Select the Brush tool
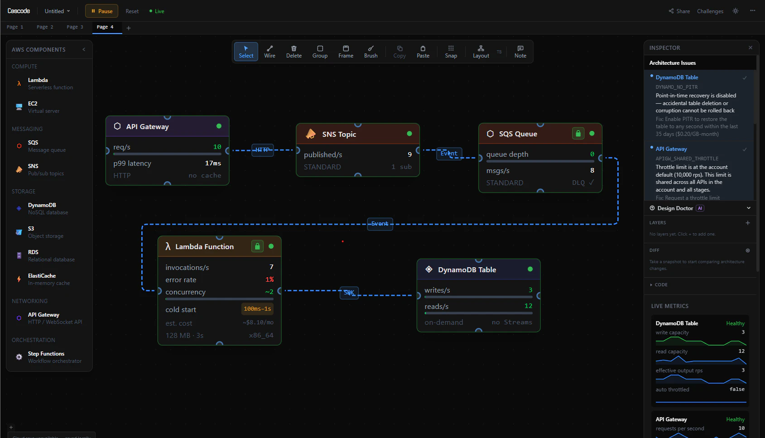This screenshot has height=438, width=765. [x=370, y=51]
